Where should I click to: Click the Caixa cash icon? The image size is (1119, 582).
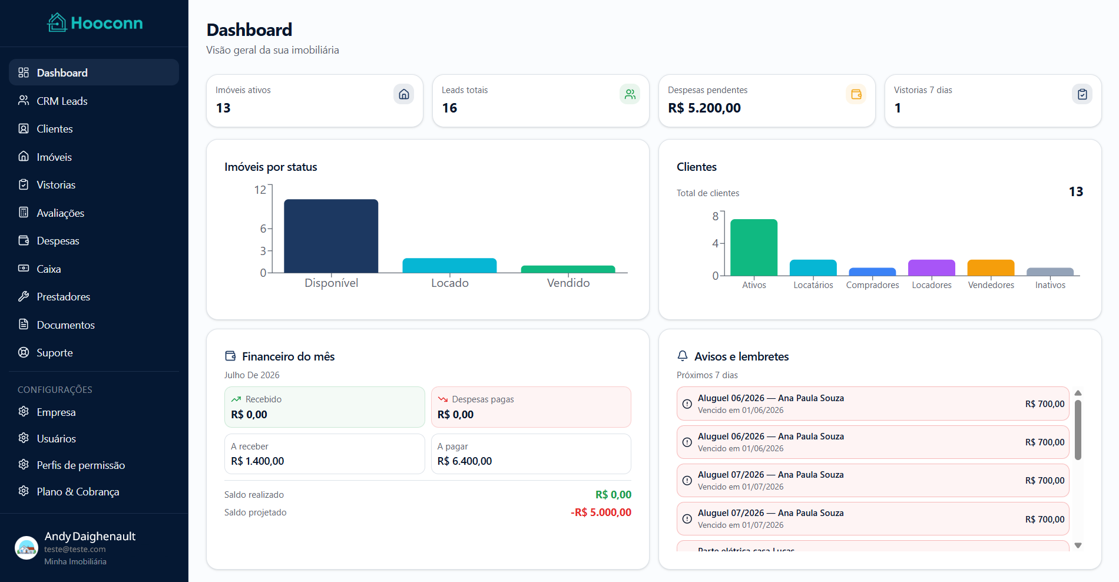[24, 269]
